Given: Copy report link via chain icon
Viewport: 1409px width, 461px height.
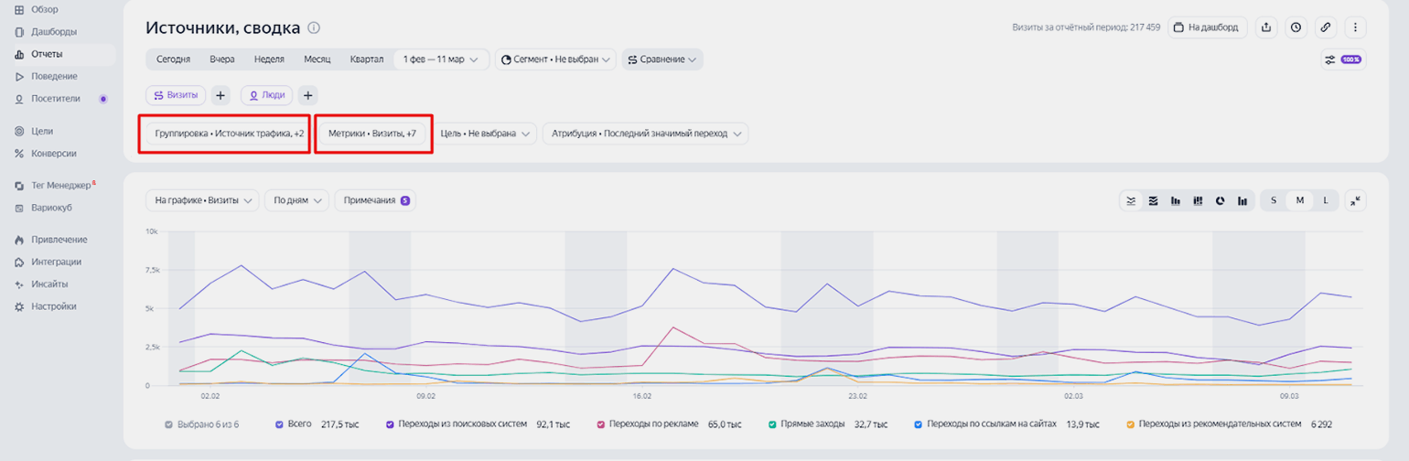Looking at the screenshot, I should click(x=1325, y=27).
